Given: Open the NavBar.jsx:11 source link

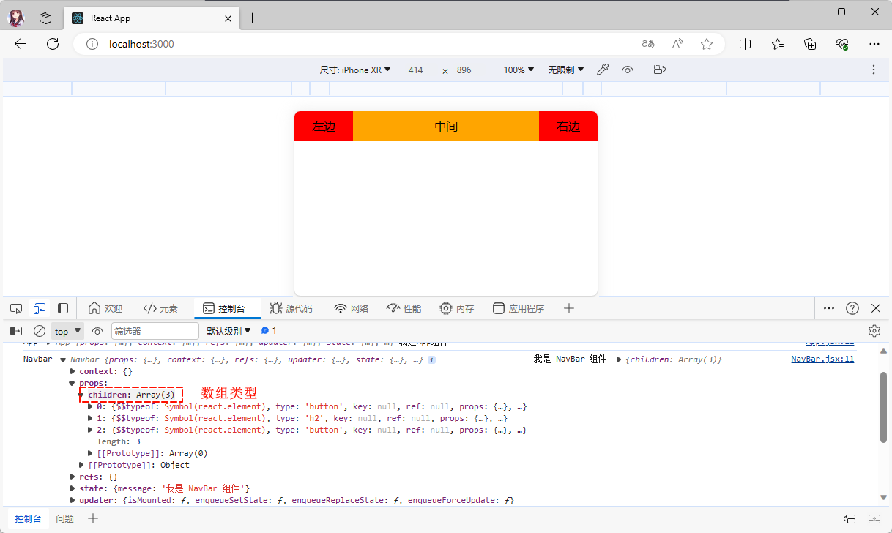Looking at the screenshot, I should coord(822,359).
